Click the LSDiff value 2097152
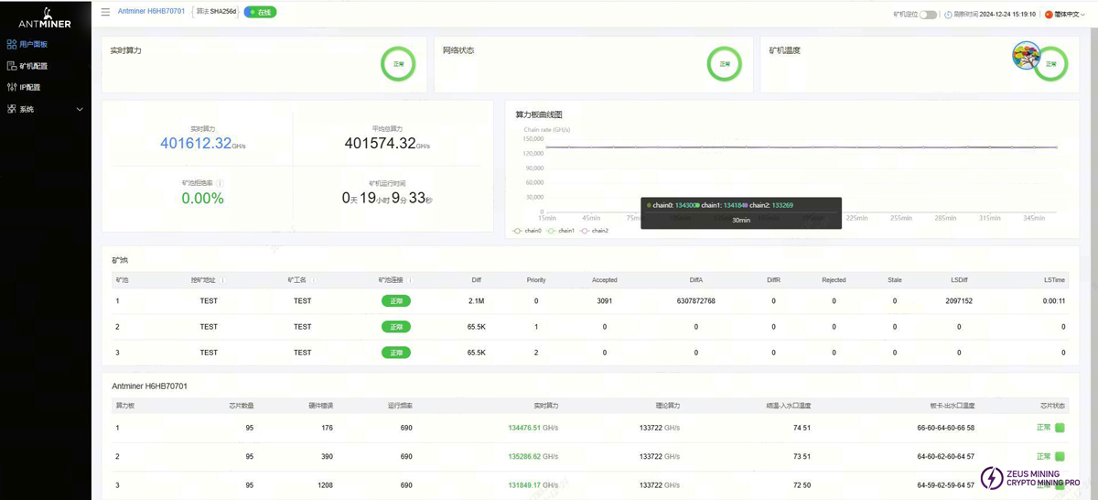 tap(959, 300)
